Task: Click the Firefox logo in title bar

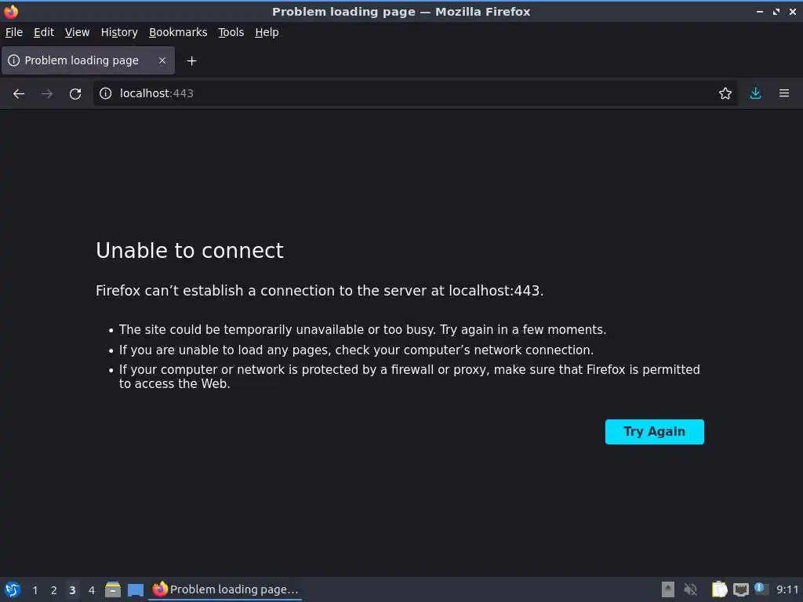Action: pos(11,11)
